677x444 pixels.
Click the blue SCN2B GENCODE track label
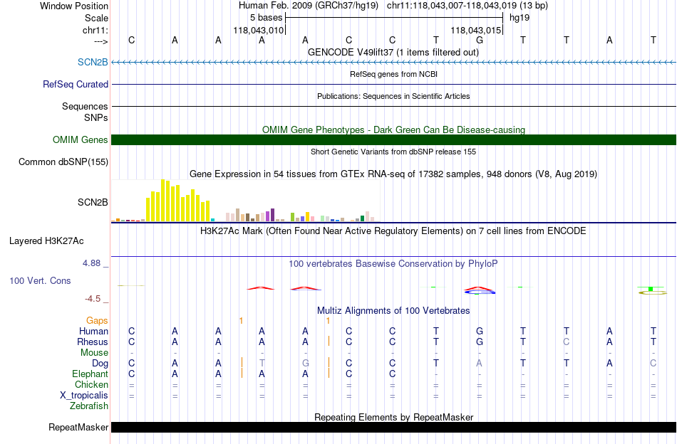click(93, 62)
